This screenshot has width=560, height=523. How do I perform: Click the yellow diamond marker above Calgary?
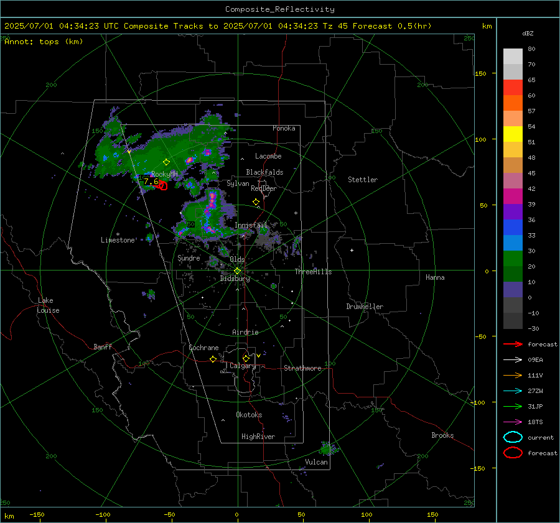point(246,358)
